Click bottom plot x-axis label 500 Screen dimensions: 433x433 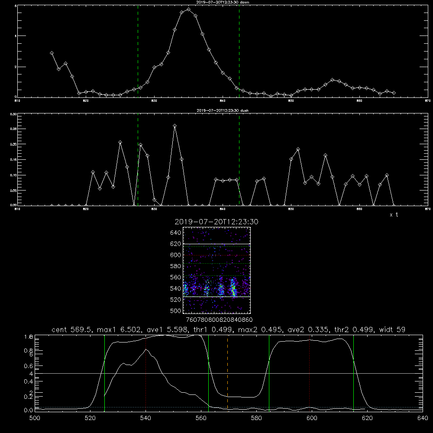click(x=35, y=418)
